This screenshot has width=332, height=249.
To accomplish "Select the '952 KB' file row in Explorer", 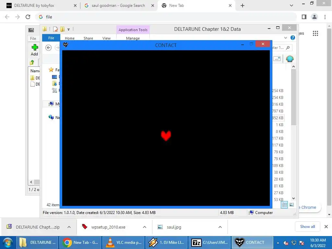I will pyautogui.click(x=278, y=118).
